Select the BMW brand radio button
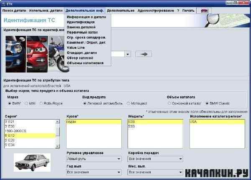Screen dimensions: 251x180 point(10,103)
